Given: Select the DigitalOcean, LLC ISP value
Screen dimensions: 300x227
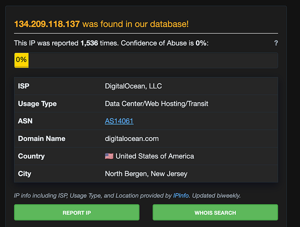Looking at the screenshot, I should click(x=133, y=86).
